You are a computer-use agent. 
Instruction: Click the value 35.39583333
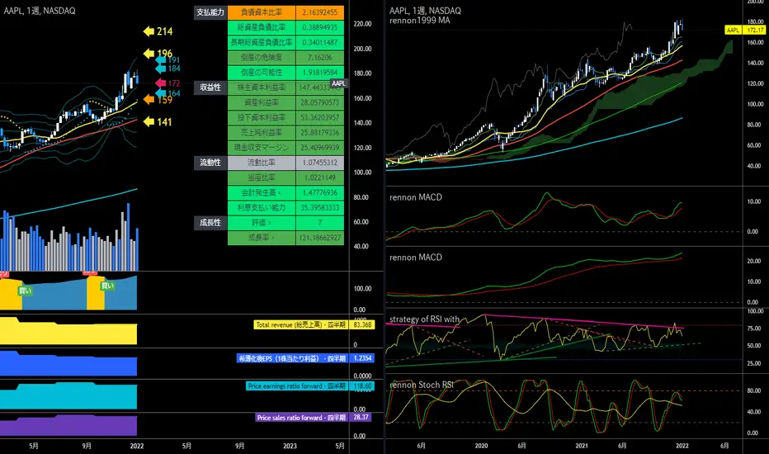click(320, 208)
